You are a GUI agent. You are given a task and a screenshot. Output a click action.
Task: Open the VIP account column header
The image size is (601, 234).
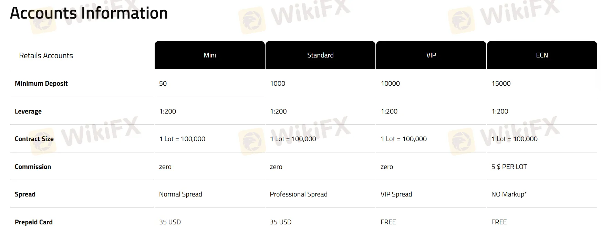point(431,55)
